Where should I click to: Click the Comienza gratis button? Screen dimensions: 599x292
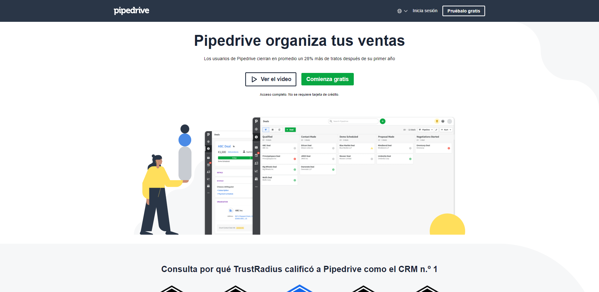pyautogui.click(x=327, y=79)
